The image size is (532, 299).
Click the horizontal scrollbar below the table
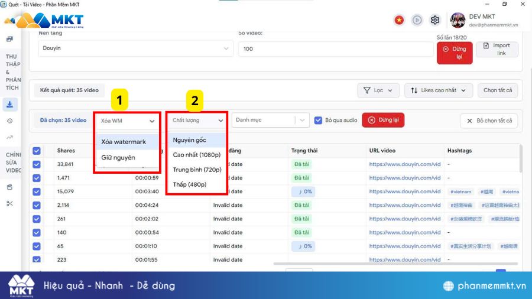(x=395, y=264)
